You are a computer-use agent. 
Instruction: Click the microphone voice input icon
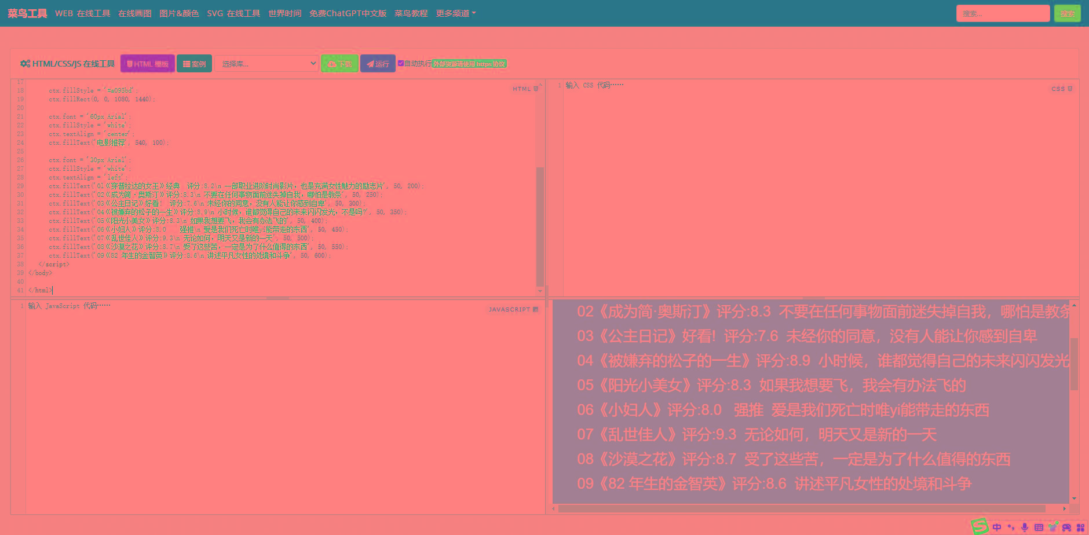click(x=1025, y=527)
